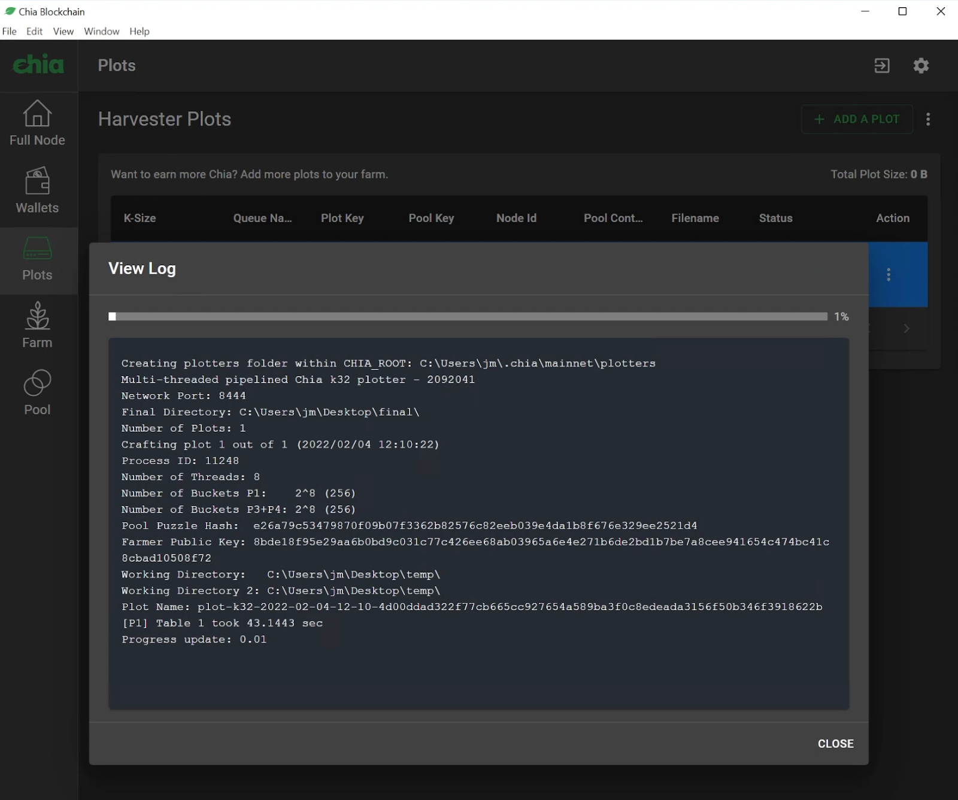Click the Total Plot Size text

click(879, 174)
